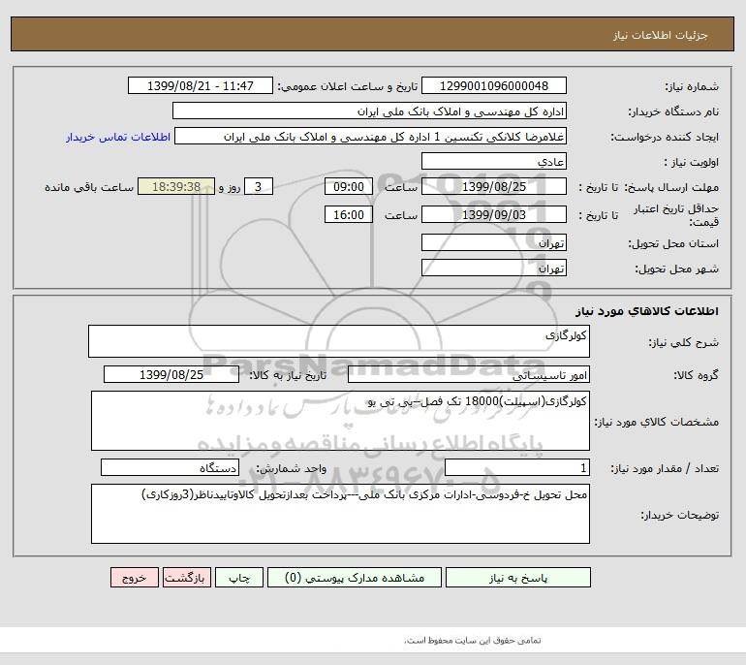Click the تاریخ نیاز به کالا label
Image resolution: width=746 pixels, height=665 pixels.
click(x=288, y=375)
